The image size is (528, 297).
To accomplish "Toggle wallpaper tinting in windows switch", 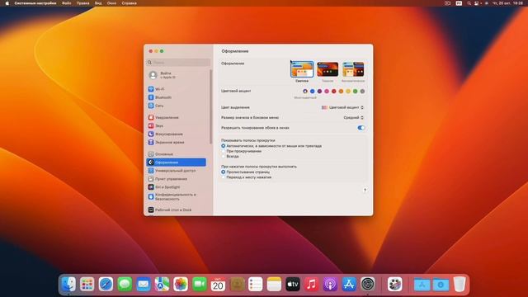I will tap(361, 128).
